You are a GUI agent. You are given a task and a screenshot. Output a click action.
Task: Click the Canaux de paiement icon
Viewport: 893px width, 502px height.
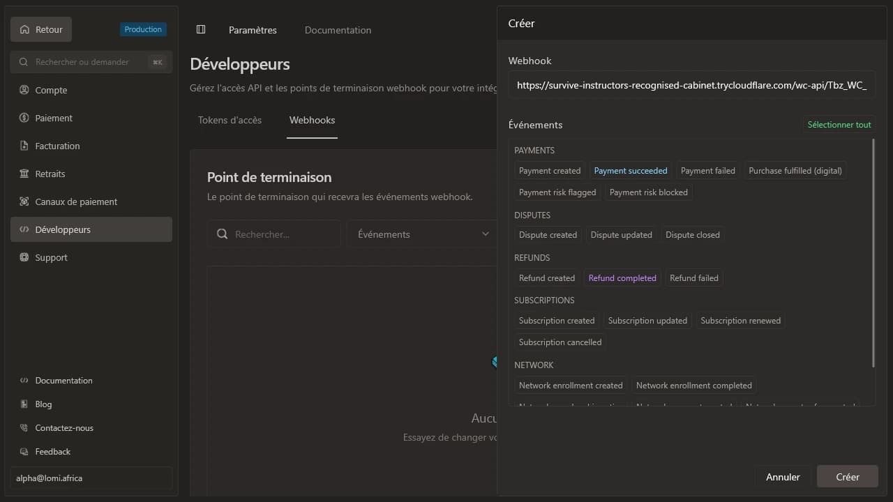tap(24, 201)
